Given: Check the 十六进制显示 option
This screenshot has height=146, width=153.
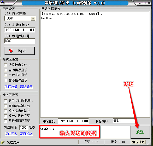Looking at the screenshot, I should (5, 75).
